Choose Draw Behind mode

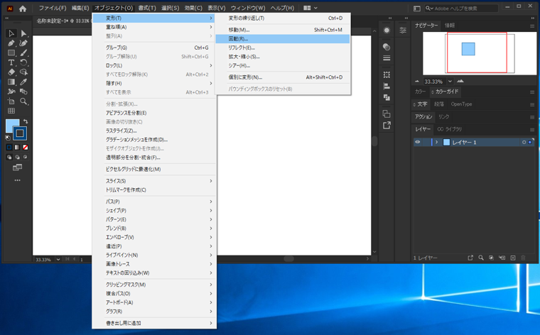tap(17, 157)
